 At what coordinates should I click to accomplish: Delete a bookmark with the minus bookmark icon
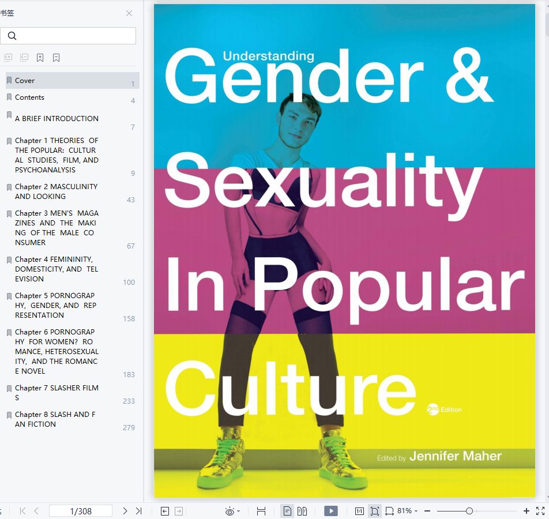pos(56,58)
